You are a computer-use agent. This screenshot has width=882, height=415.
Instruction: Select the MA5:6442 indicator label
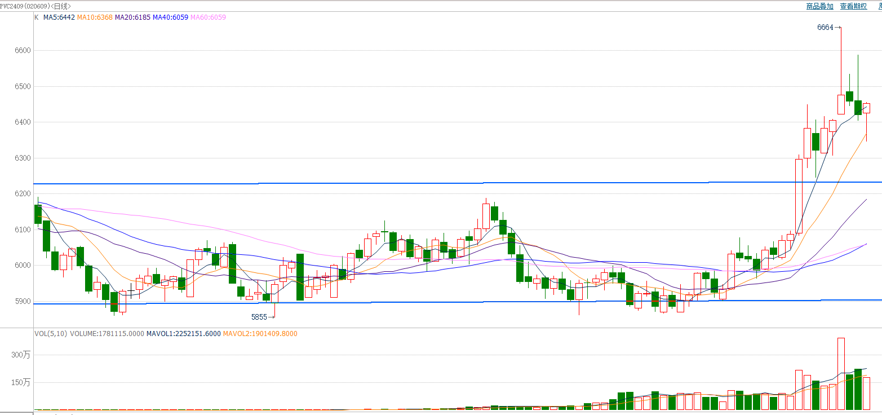tap(59, 17)
